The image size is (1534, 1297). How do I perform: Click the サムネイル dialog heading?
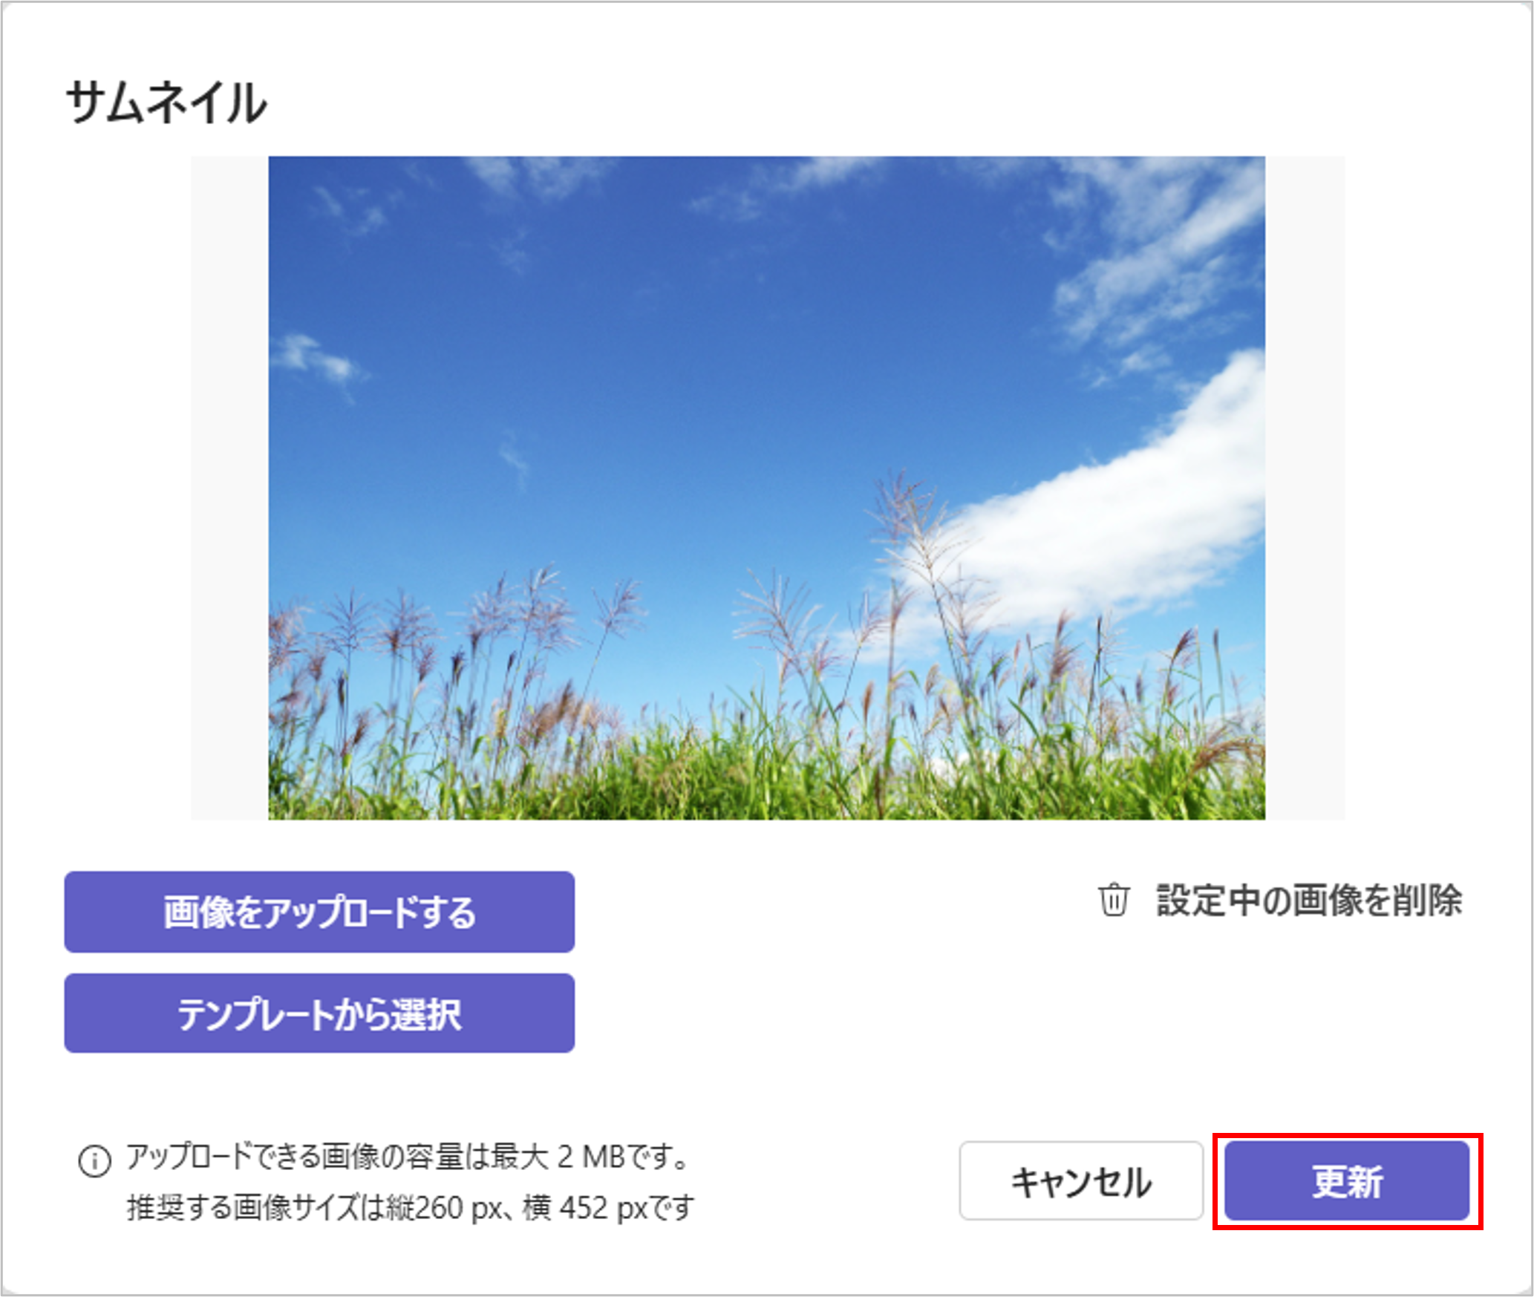tap(166, 102)
